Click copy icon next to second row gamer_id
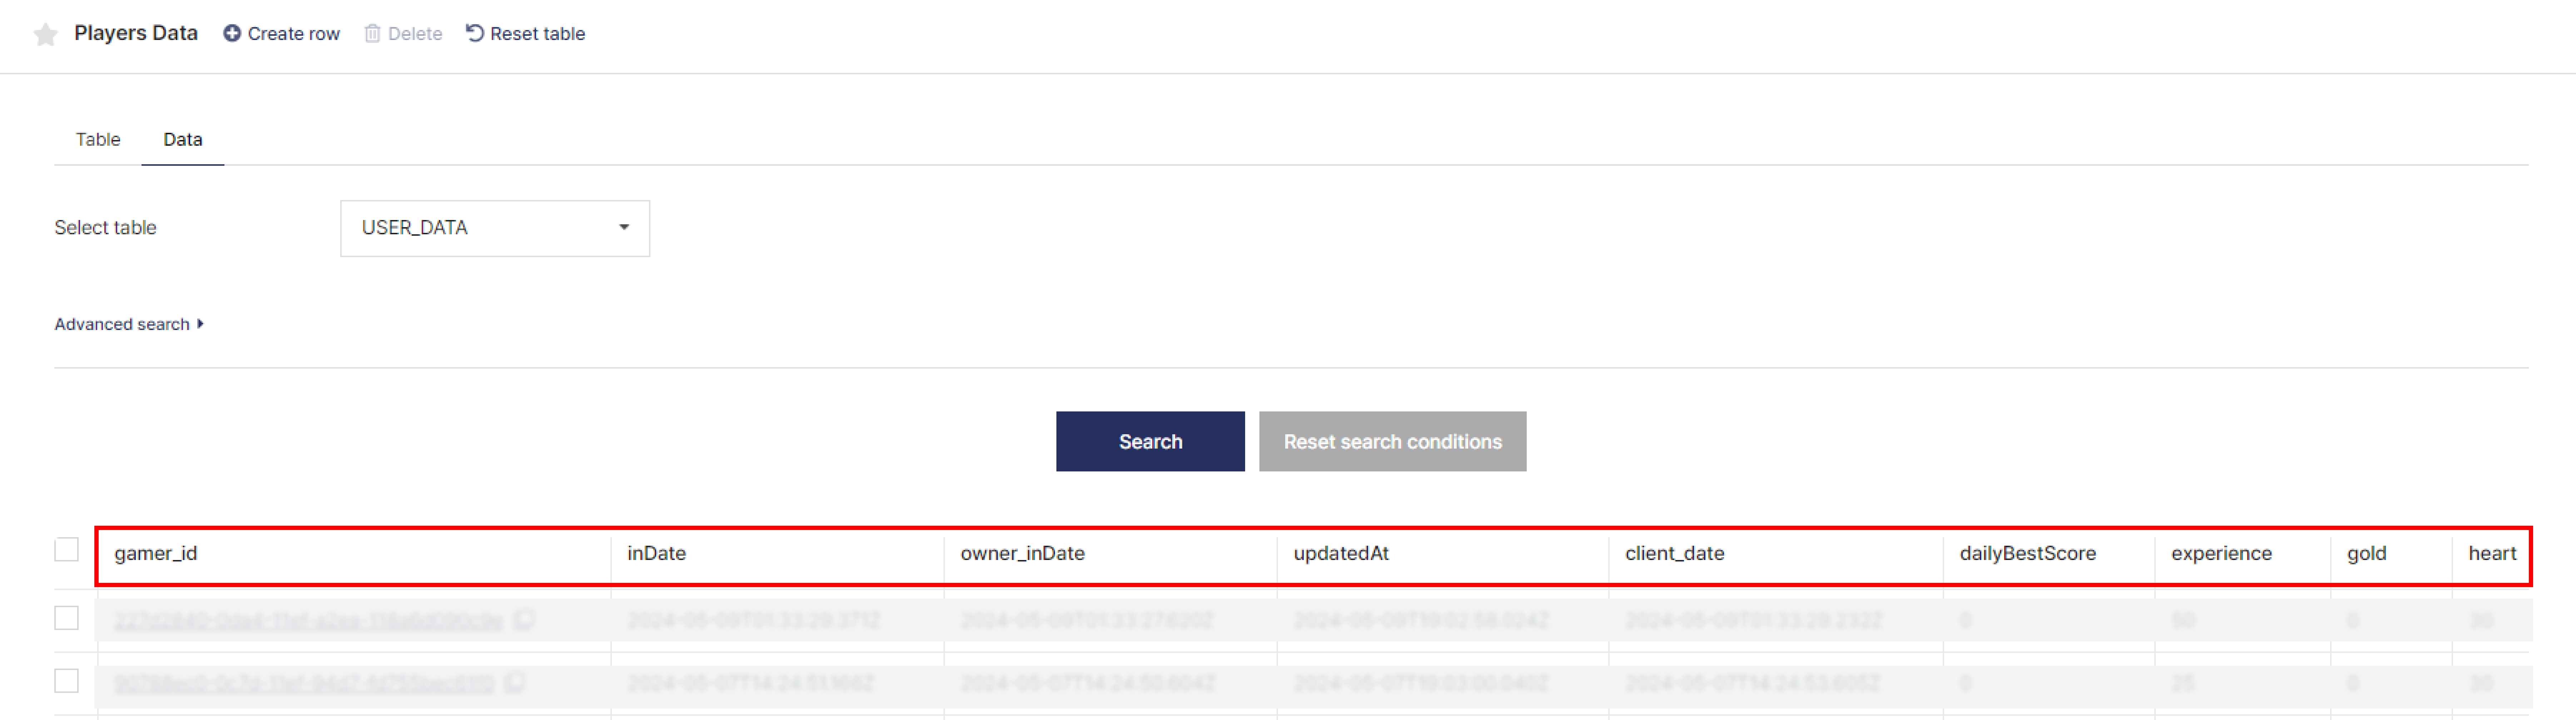Viewport: 2576px width, 720px height. coord(515,682)
